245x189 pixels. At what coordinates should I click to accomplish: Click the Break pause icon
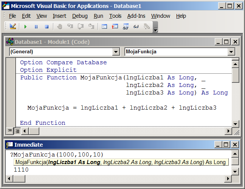36,27
